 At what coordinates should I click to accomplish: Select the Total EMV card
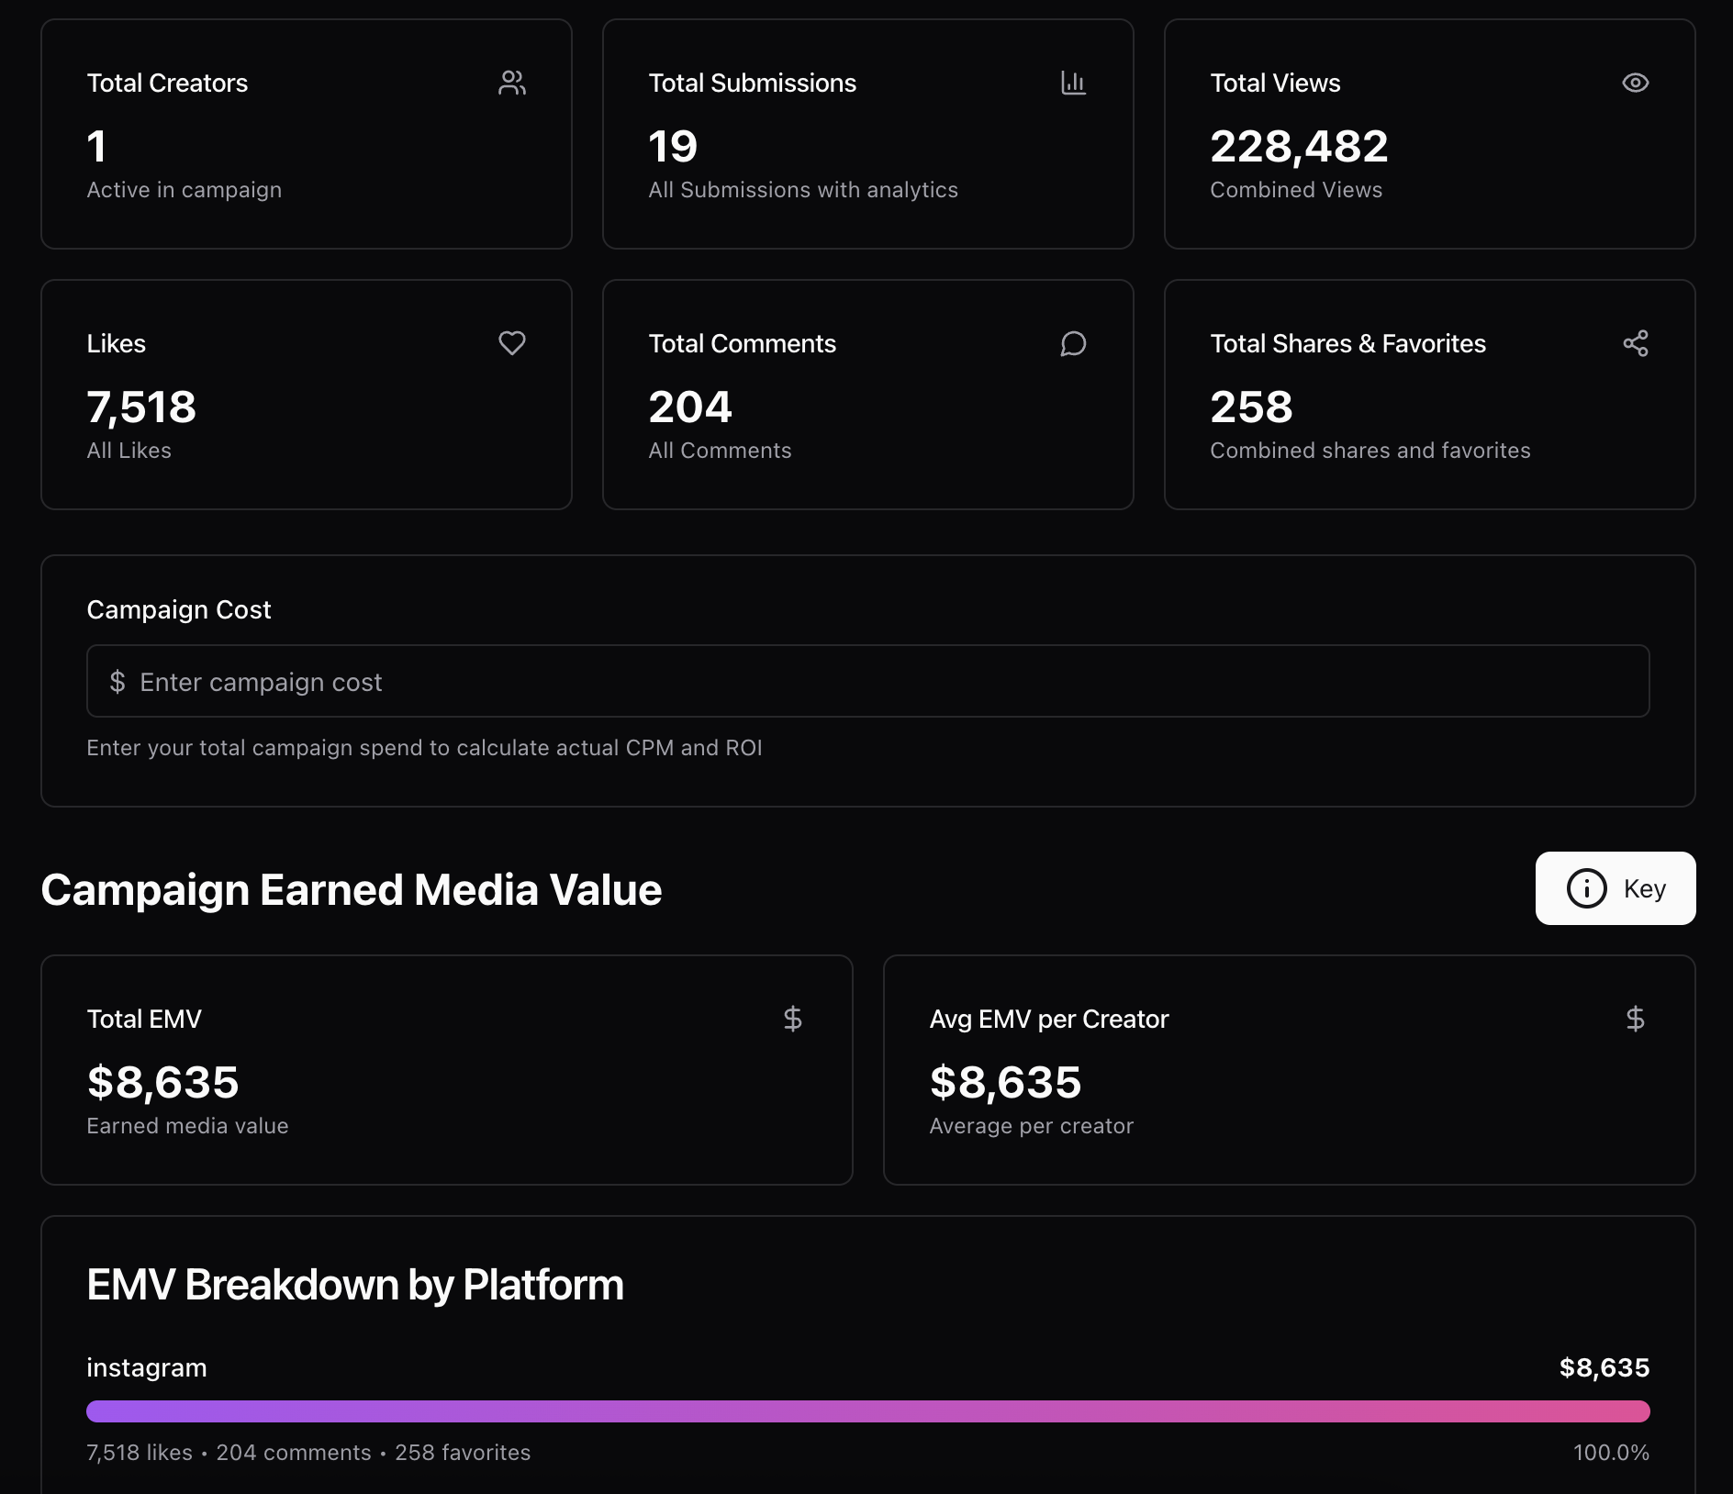point(447,1070)
